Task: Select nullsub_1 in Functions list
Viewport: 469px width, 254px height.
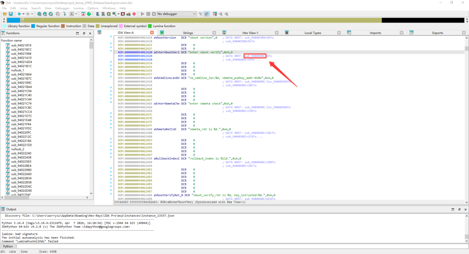Action: click(18, 70)
